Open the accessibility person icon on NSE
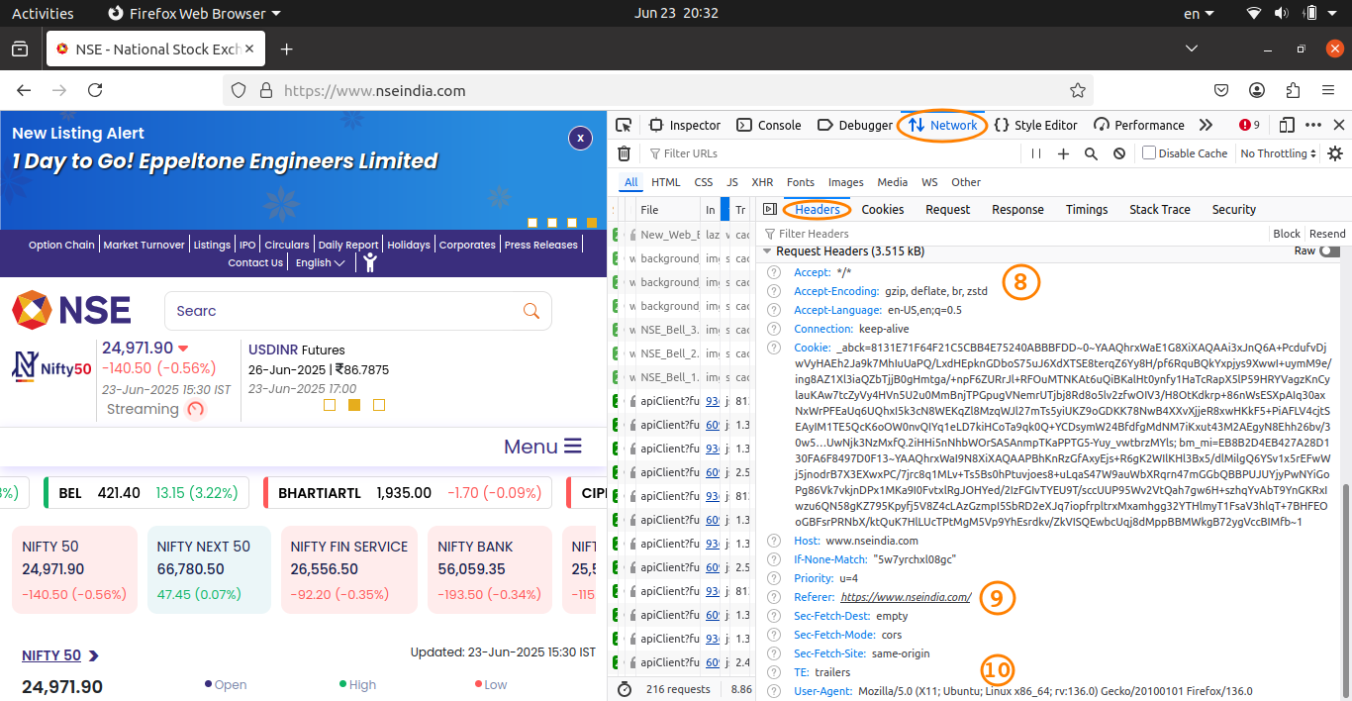 [x=369, y=262]
